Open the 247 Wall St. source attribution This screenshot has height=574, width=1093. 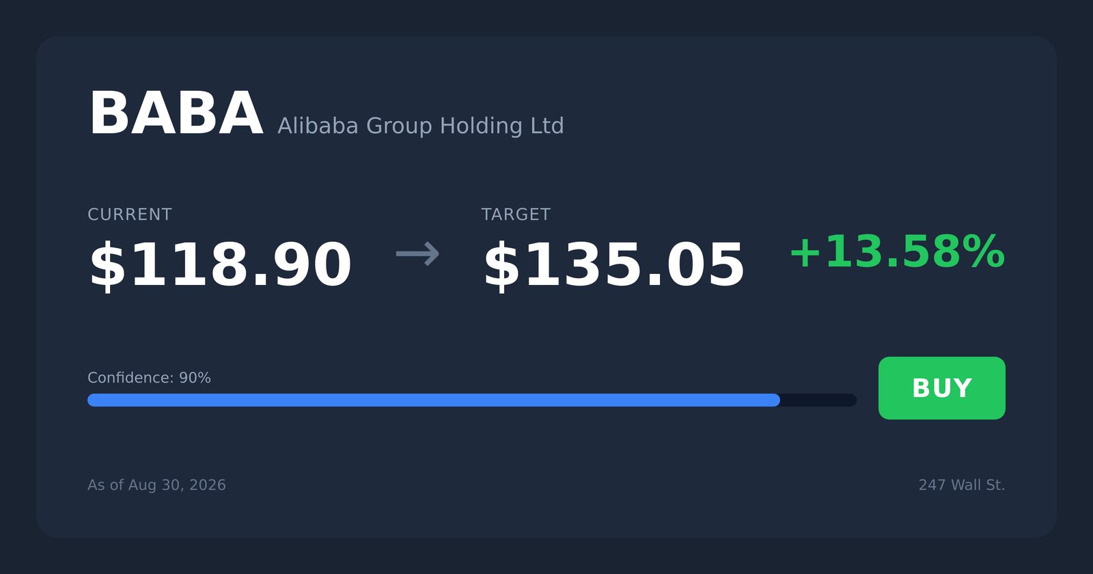pyautogui.click(x=962, y=485)
